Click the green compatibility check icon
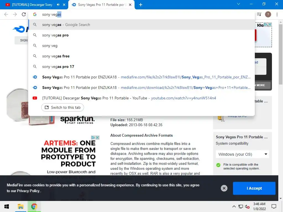Viewport: 283px width, 212px height. pos(218,165)
